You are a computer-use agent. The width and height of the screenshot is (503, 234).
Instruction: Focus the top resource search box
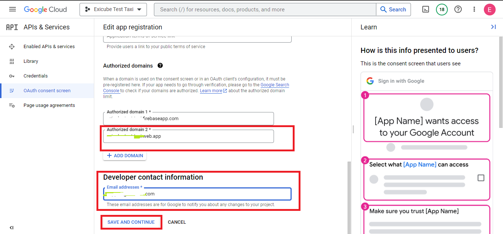pyautogui.click(x=265, y=10)
